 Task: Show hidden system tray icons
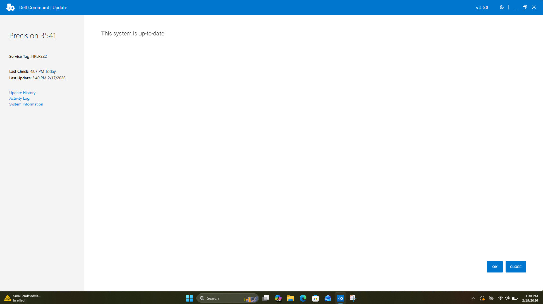point(473,298)
